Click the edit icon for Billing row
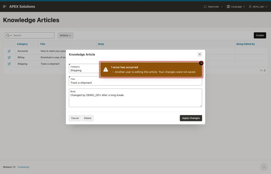271x174 pixels. coord(9,57)
